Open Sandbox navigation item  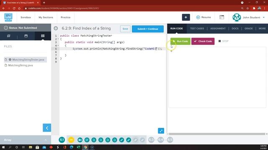[x=26, y=17]
